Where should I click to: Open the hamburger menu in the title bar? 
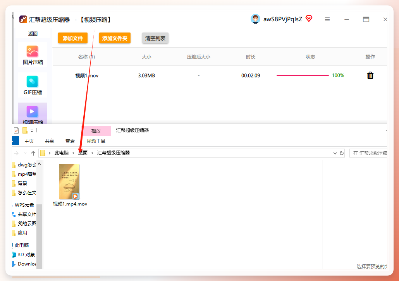(327, 19)
